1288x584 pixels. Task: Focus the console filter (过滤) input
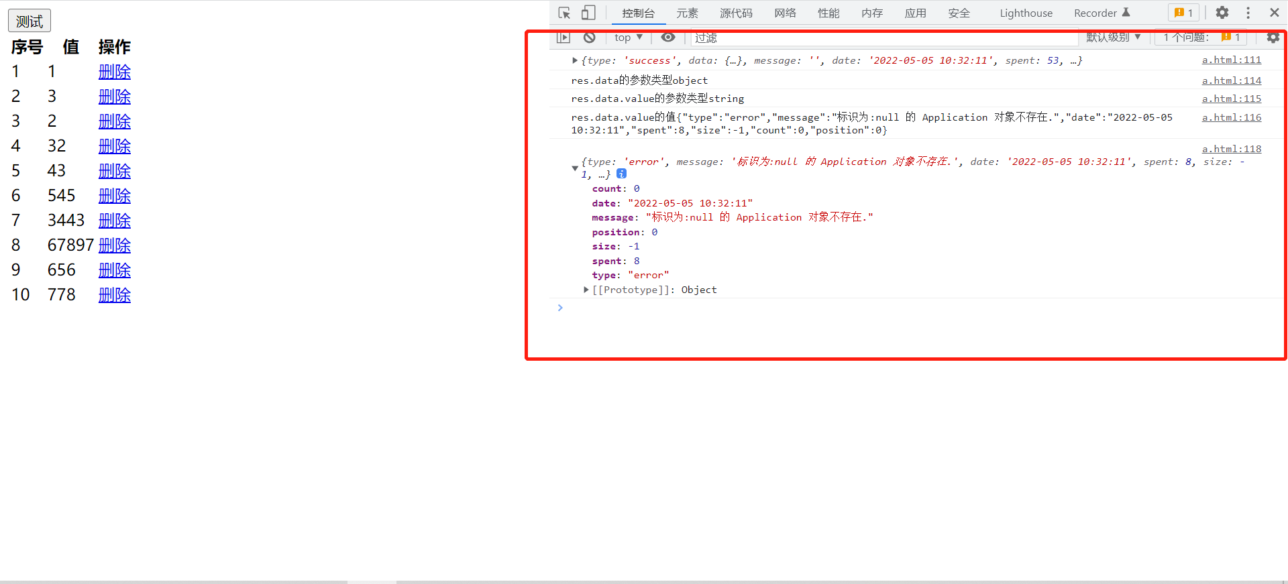pos(884,38)
